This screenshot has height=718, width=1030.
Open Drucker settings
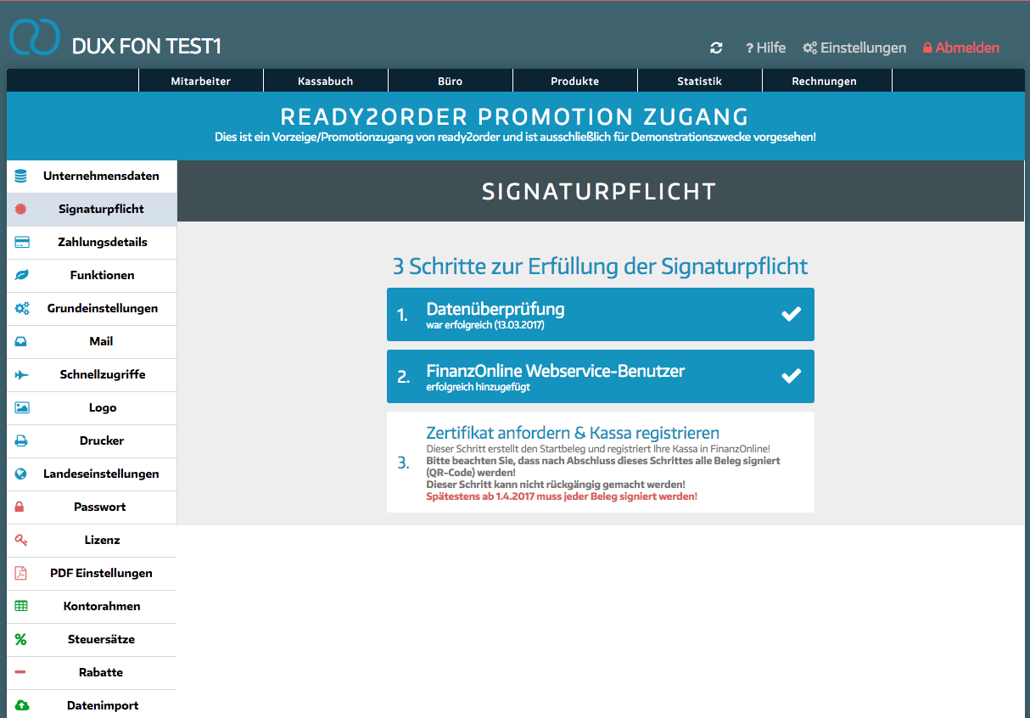[92, 441]
